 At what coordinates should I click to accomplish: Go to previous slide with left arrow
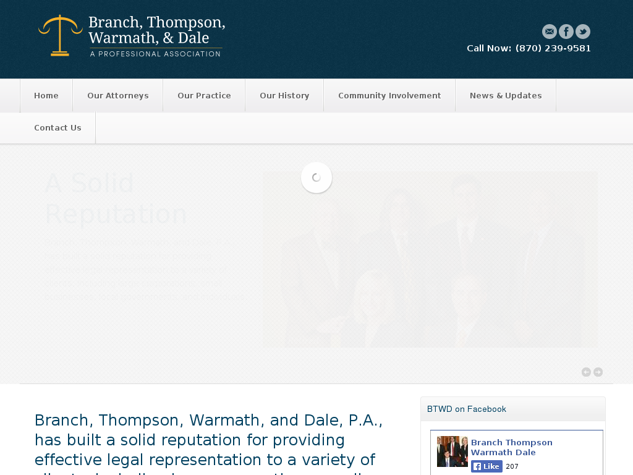pyautogui.click(x=586, y=372)
